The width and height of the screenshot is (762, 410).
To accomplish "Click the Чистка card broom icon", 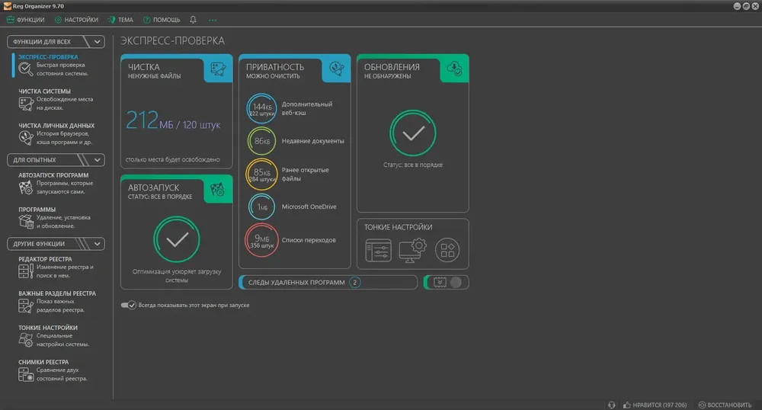I will coord(218,69).
